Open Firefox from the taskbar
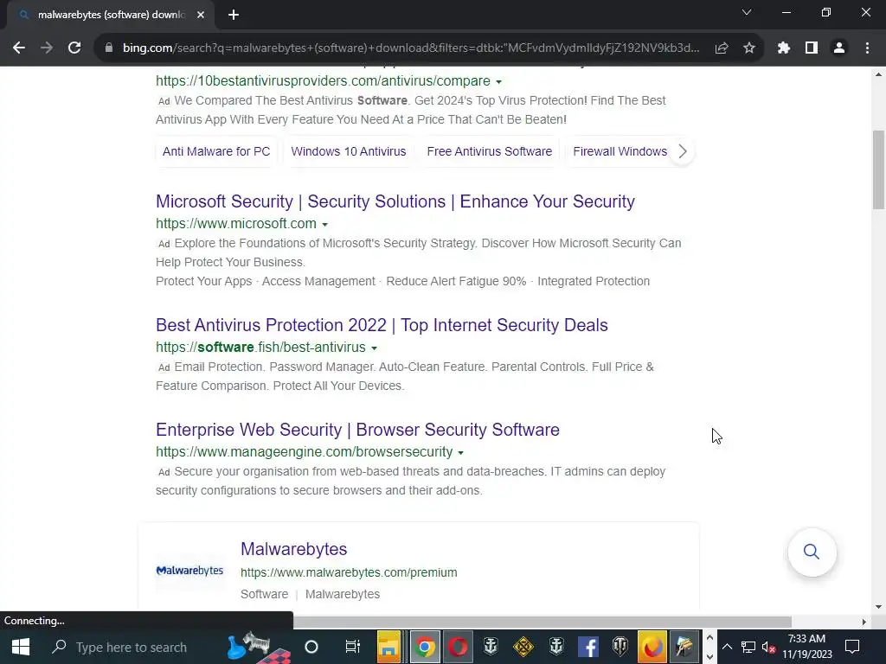Viewport: 886px width, 664px height. [652, 647]
